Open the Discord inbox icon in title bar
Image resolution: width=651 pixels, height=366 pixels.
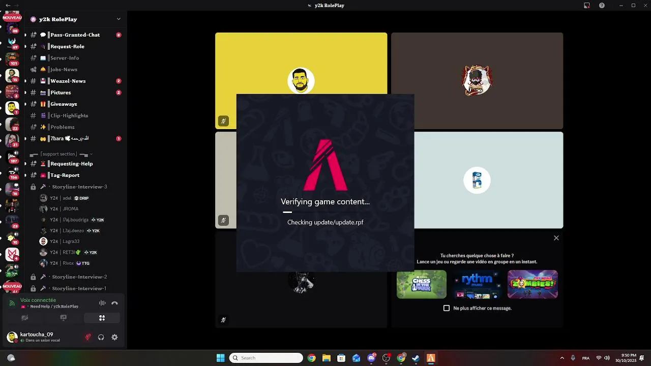[x=587, y=6]
